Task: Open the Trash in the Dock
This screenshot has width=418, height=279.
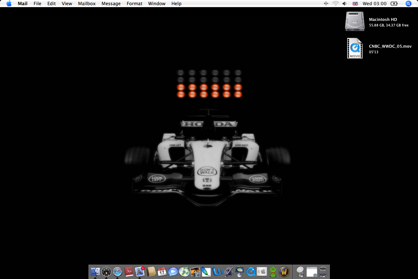Action: [323, 271]
